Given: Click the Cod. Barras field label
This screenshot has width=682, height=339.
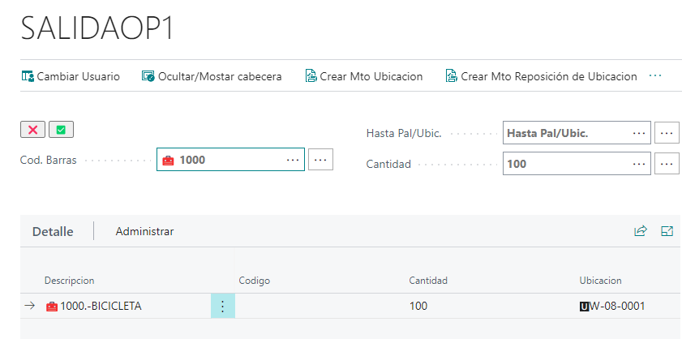Looking at the screenshot, I should coord(49,160).
